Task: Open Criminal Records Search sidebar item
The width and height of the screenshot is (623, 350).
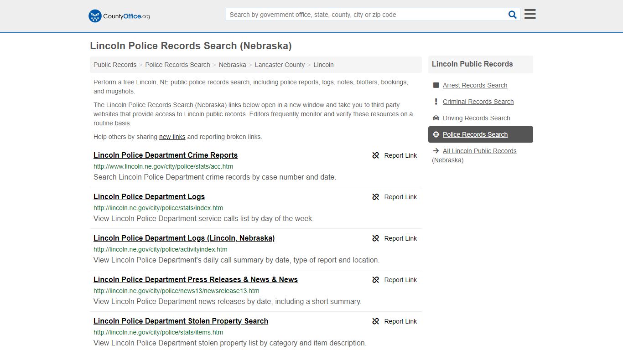Action: coord(478,102)
